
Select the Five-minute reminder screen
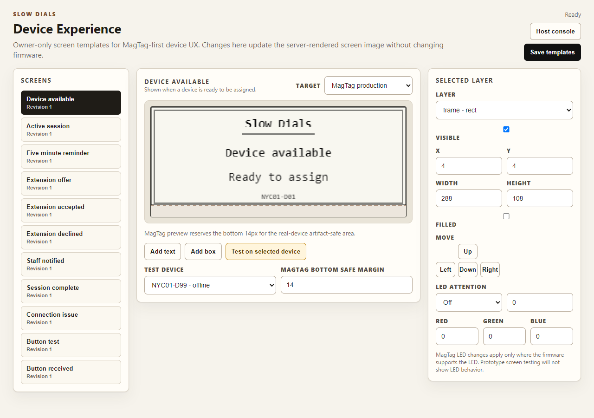[x=71, y=157]
